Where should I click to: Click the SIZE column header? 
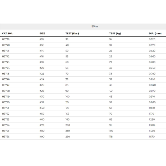[x=42, y=34]
